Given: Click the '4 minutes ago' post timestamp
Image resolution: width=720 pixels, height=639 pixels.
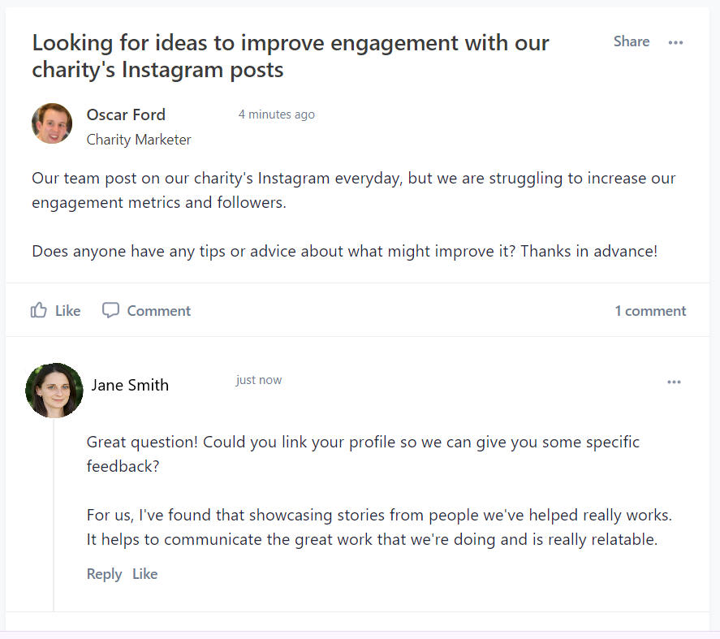Looking at the screenshot, I should pos(276,114).
